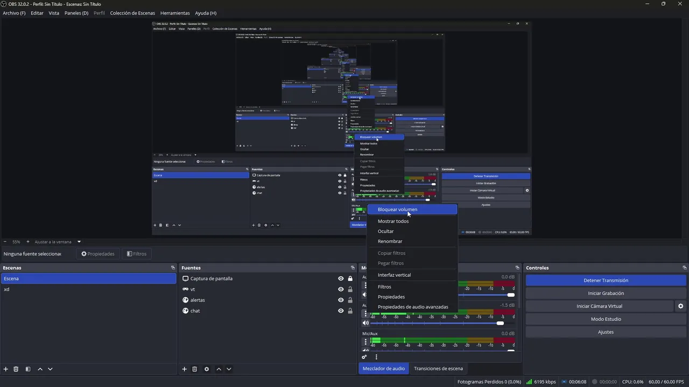Open advanced audio properties gears icon
This screenshot has width=689, height=387.
click(364, 357)
